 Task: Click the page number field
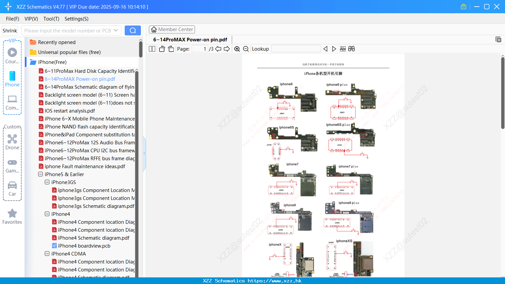200,49
